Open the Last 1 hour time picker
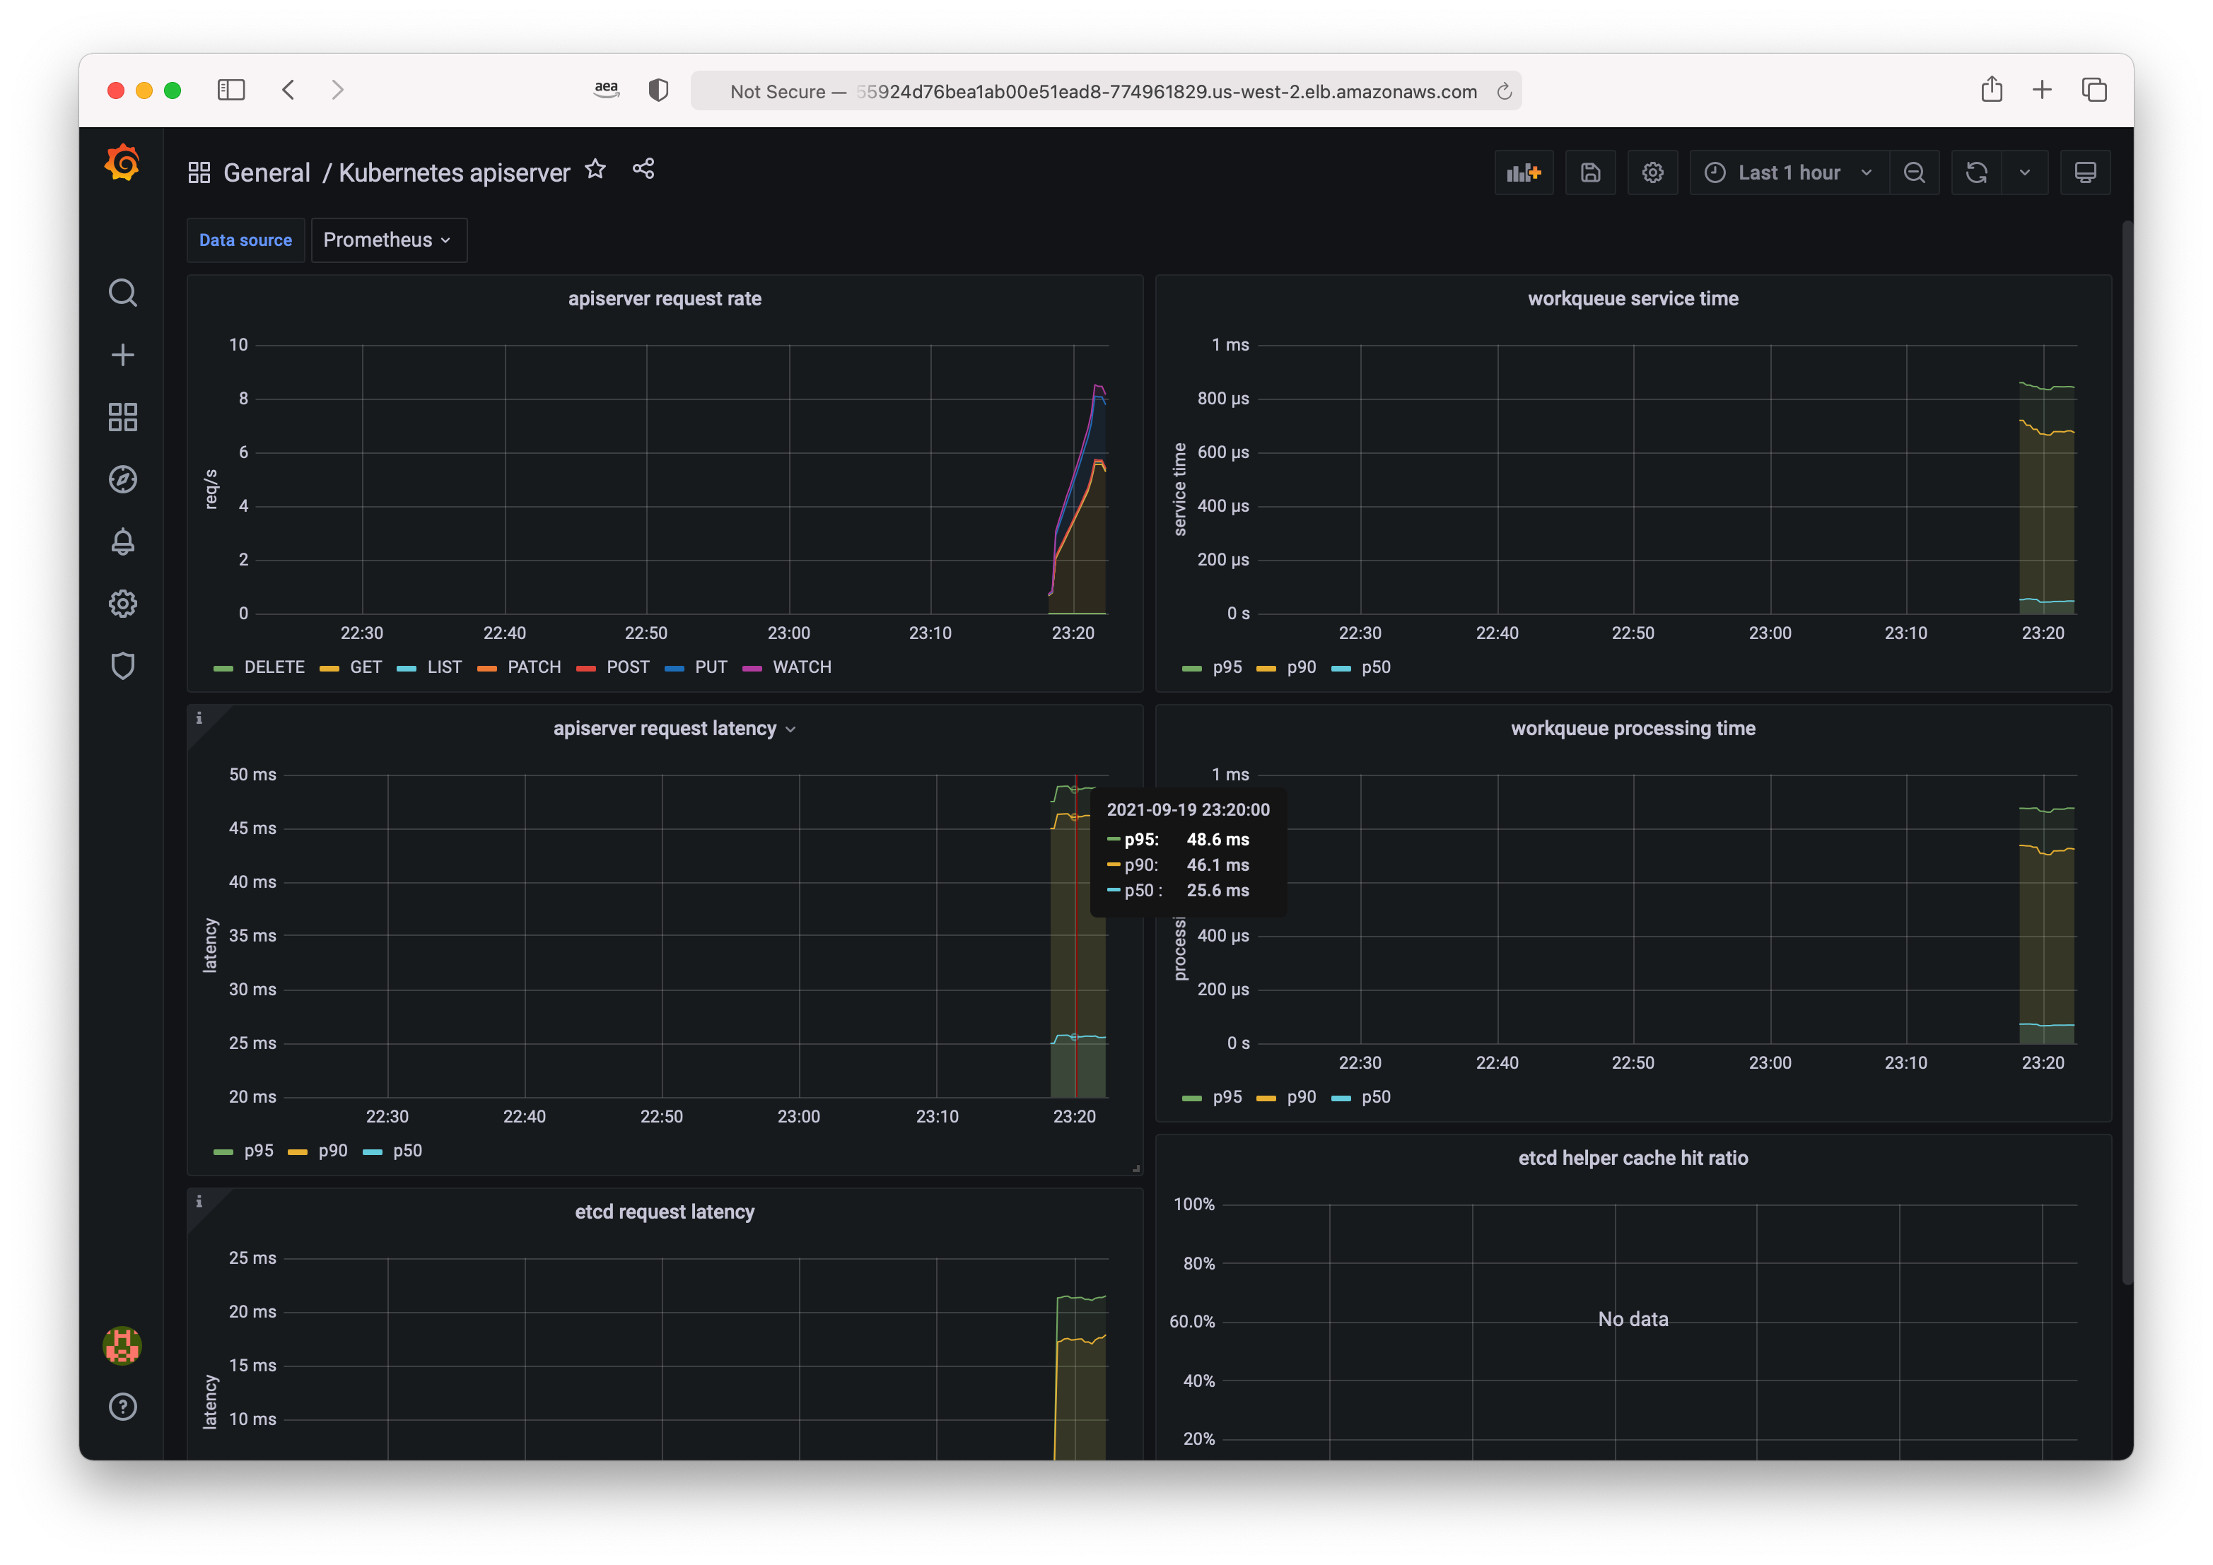The width and height of the screenshot is (2213, 1565). point(1790,172)
